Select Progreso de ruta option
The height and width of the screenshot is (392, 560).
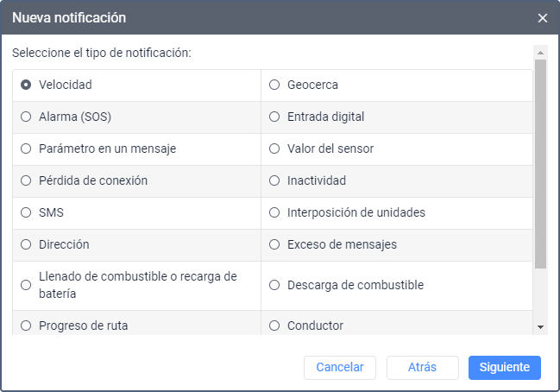click(26, 326)
